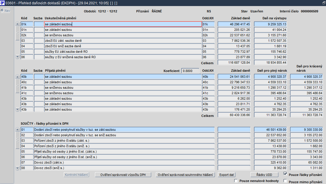Select code cell 41b
This screenshot has width=326, height=184.
[27, 88]
